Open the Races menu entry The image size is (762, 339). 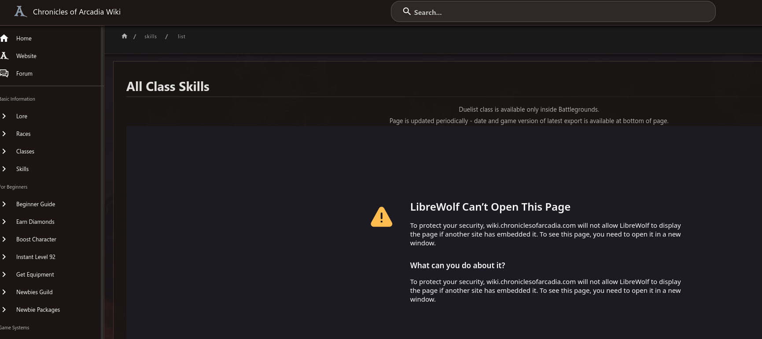23,134
